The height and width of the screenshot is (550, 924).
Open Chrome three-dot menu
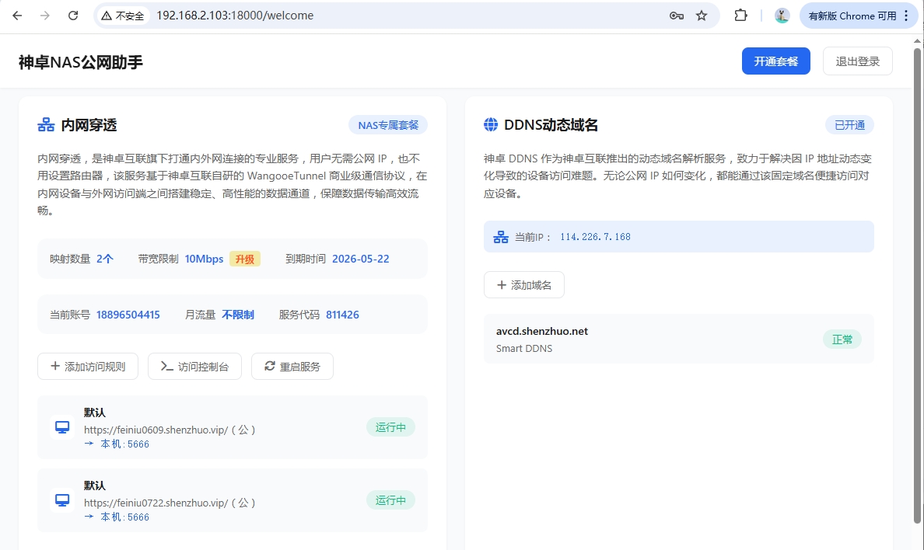point(906,16)
